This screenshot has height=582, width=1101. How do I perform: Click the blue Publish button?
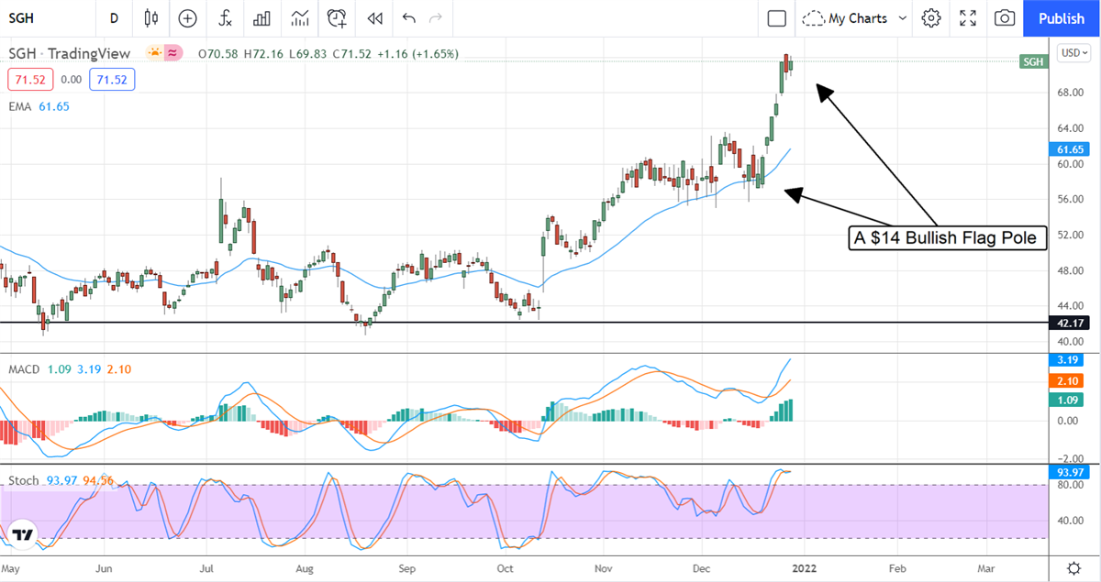[x=1061, y=18]
